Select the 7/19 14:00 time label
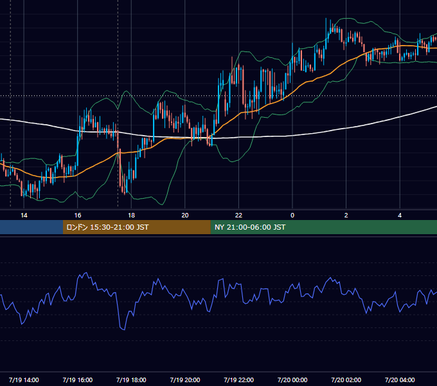The image size is (437, 386). 24,380
